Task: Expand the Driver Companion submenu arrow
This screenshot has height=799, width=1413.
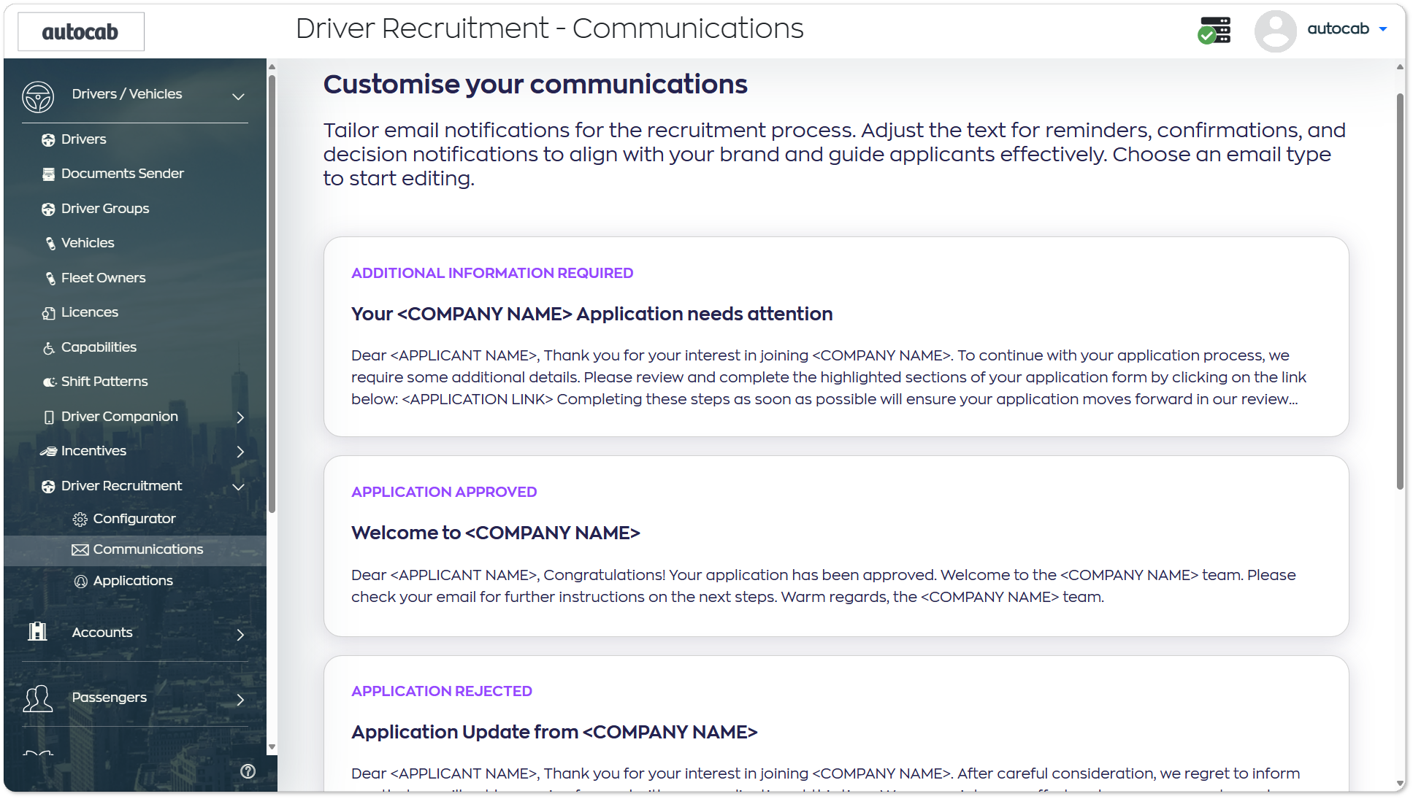Action: (240, 417)
